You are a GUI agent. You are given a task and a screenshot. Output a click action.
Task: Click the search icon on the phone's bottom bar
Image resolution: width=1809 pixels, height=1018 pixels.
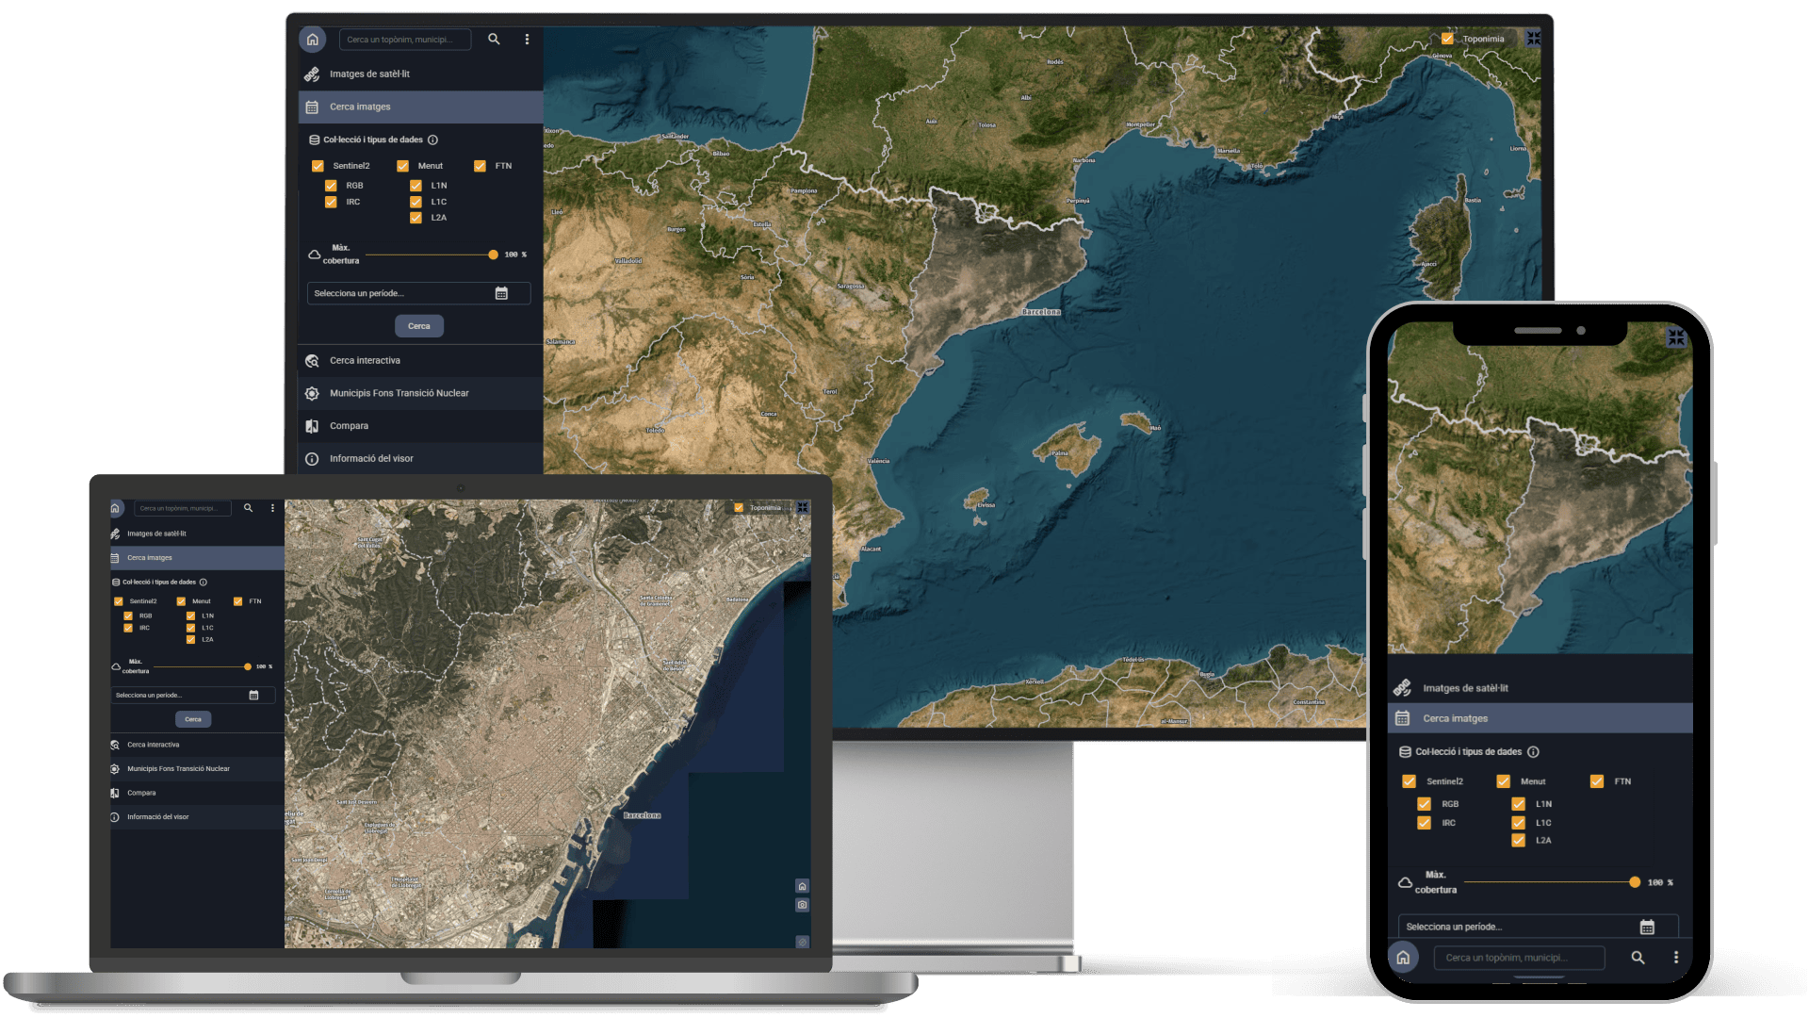pyautogui.click(x=1638, y=958)
